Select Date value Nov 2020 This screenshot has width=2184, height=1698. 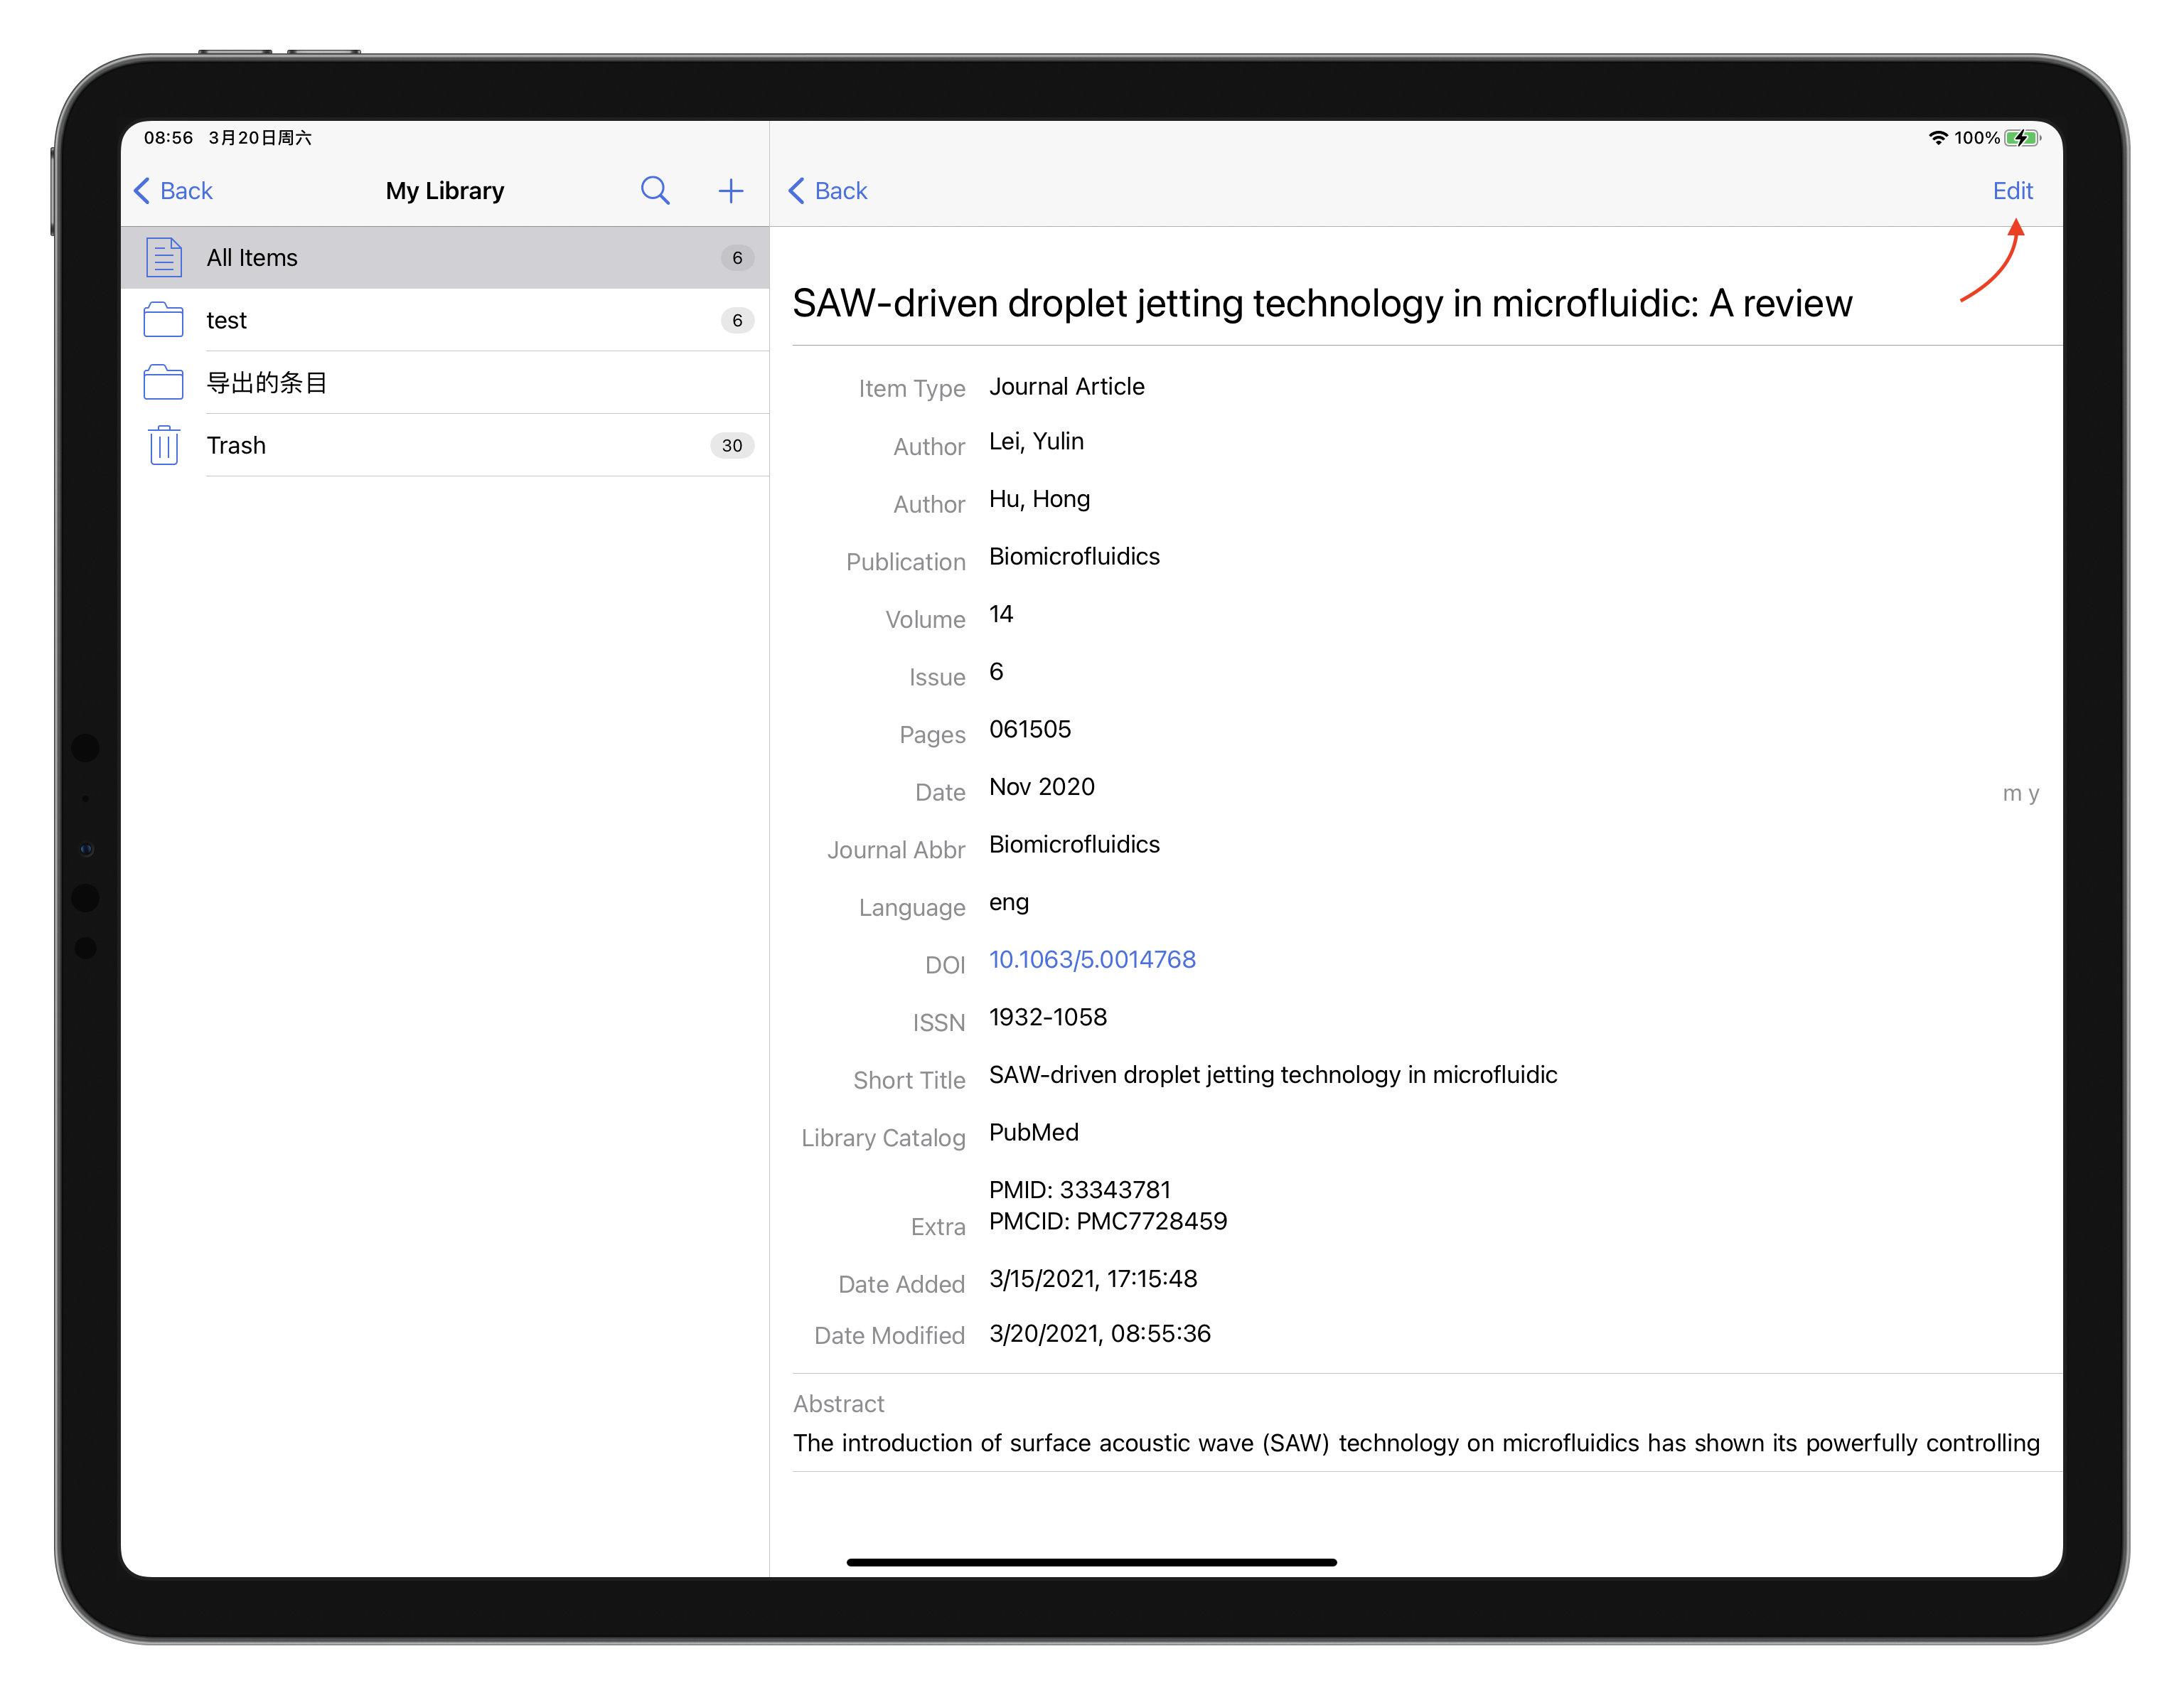(x=1042, y=787)
